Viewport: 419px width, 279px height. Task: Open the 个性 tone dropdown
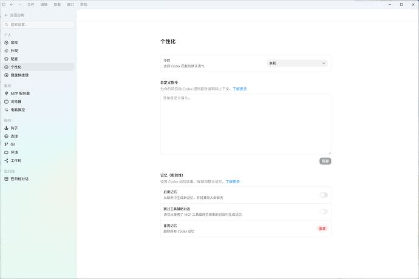click(297, 63)
